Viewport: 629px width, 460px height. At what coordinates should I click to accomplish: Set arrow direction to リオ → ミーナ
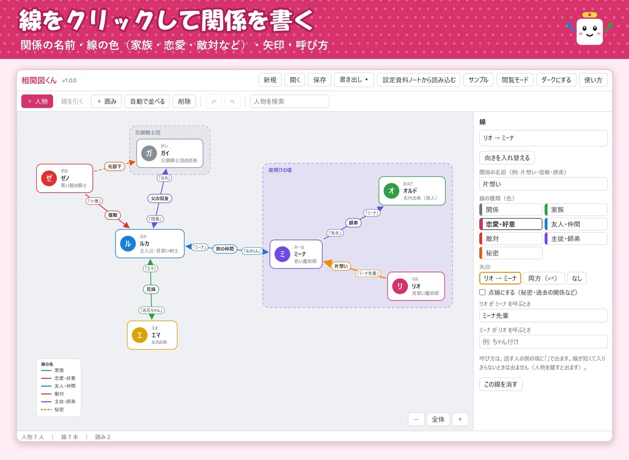coord(500,278)
